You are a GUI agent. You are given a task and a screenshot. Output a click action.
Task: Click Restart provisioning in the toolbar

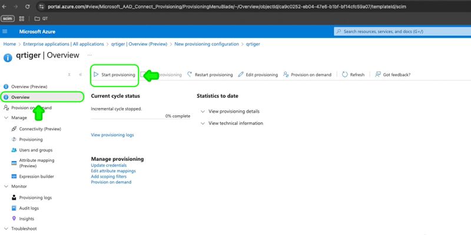214,75
